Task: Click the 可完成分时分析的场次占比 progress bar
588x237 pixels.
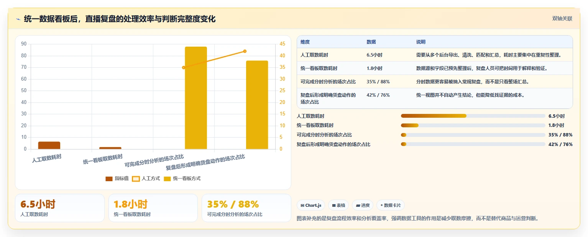Action: click(x=473, y=135)
